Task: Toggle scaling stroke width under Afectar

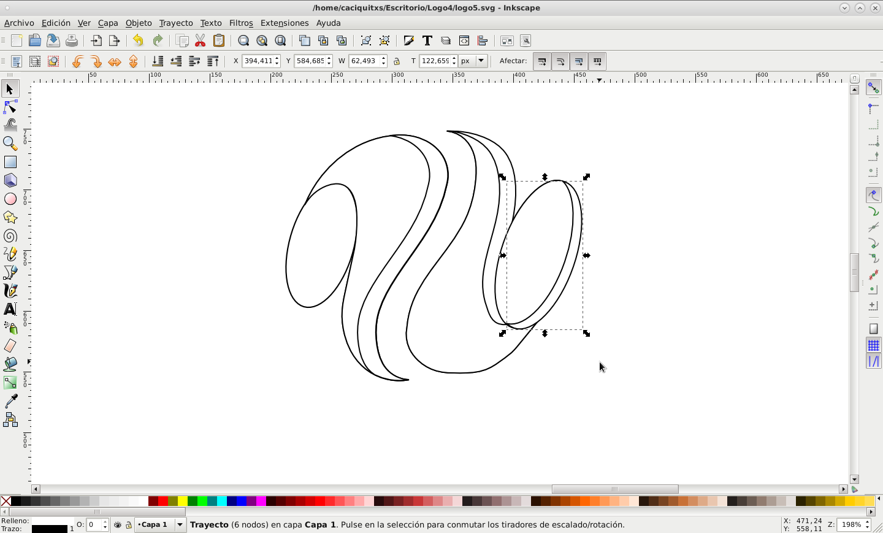Action: (x=542, y=61)
